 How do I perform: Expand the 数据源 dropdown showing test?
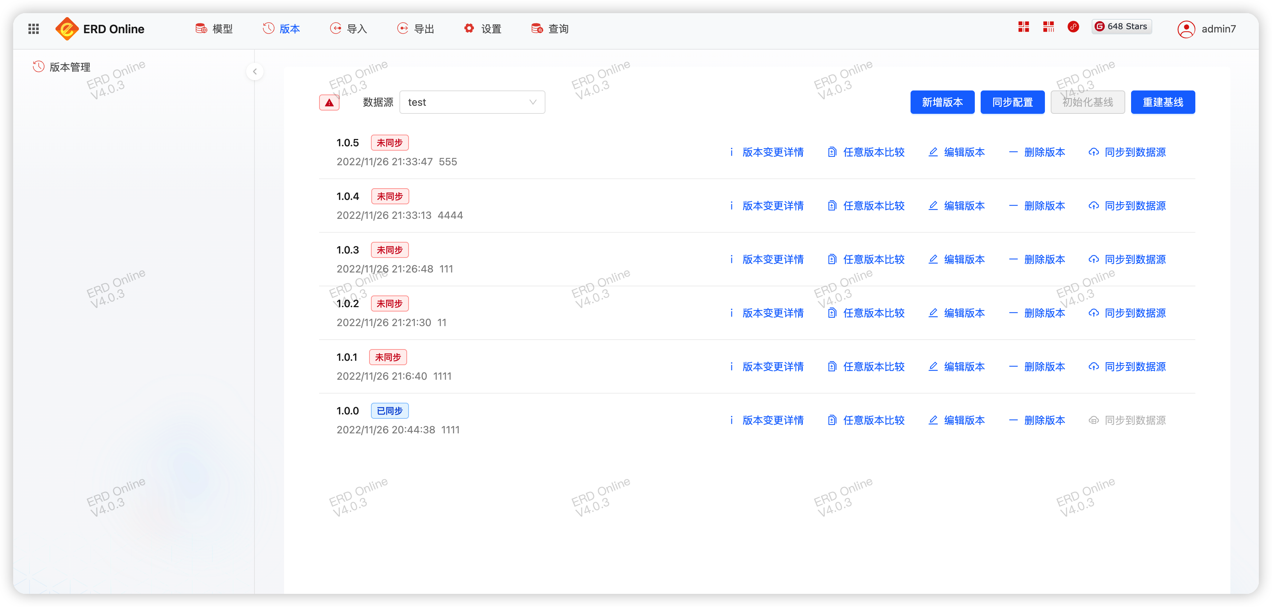tap(472, 102)
